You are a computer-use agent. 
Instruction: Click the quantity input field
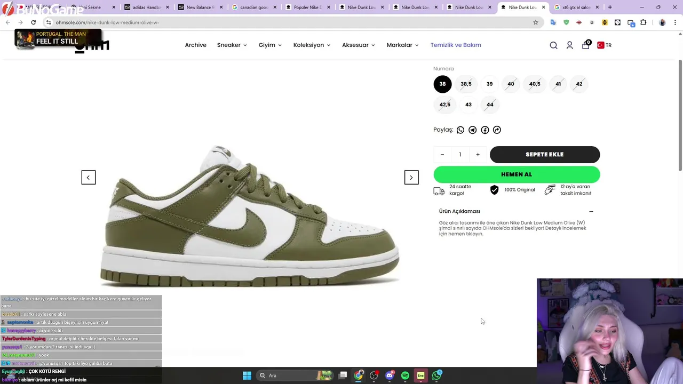pos(460,155)
